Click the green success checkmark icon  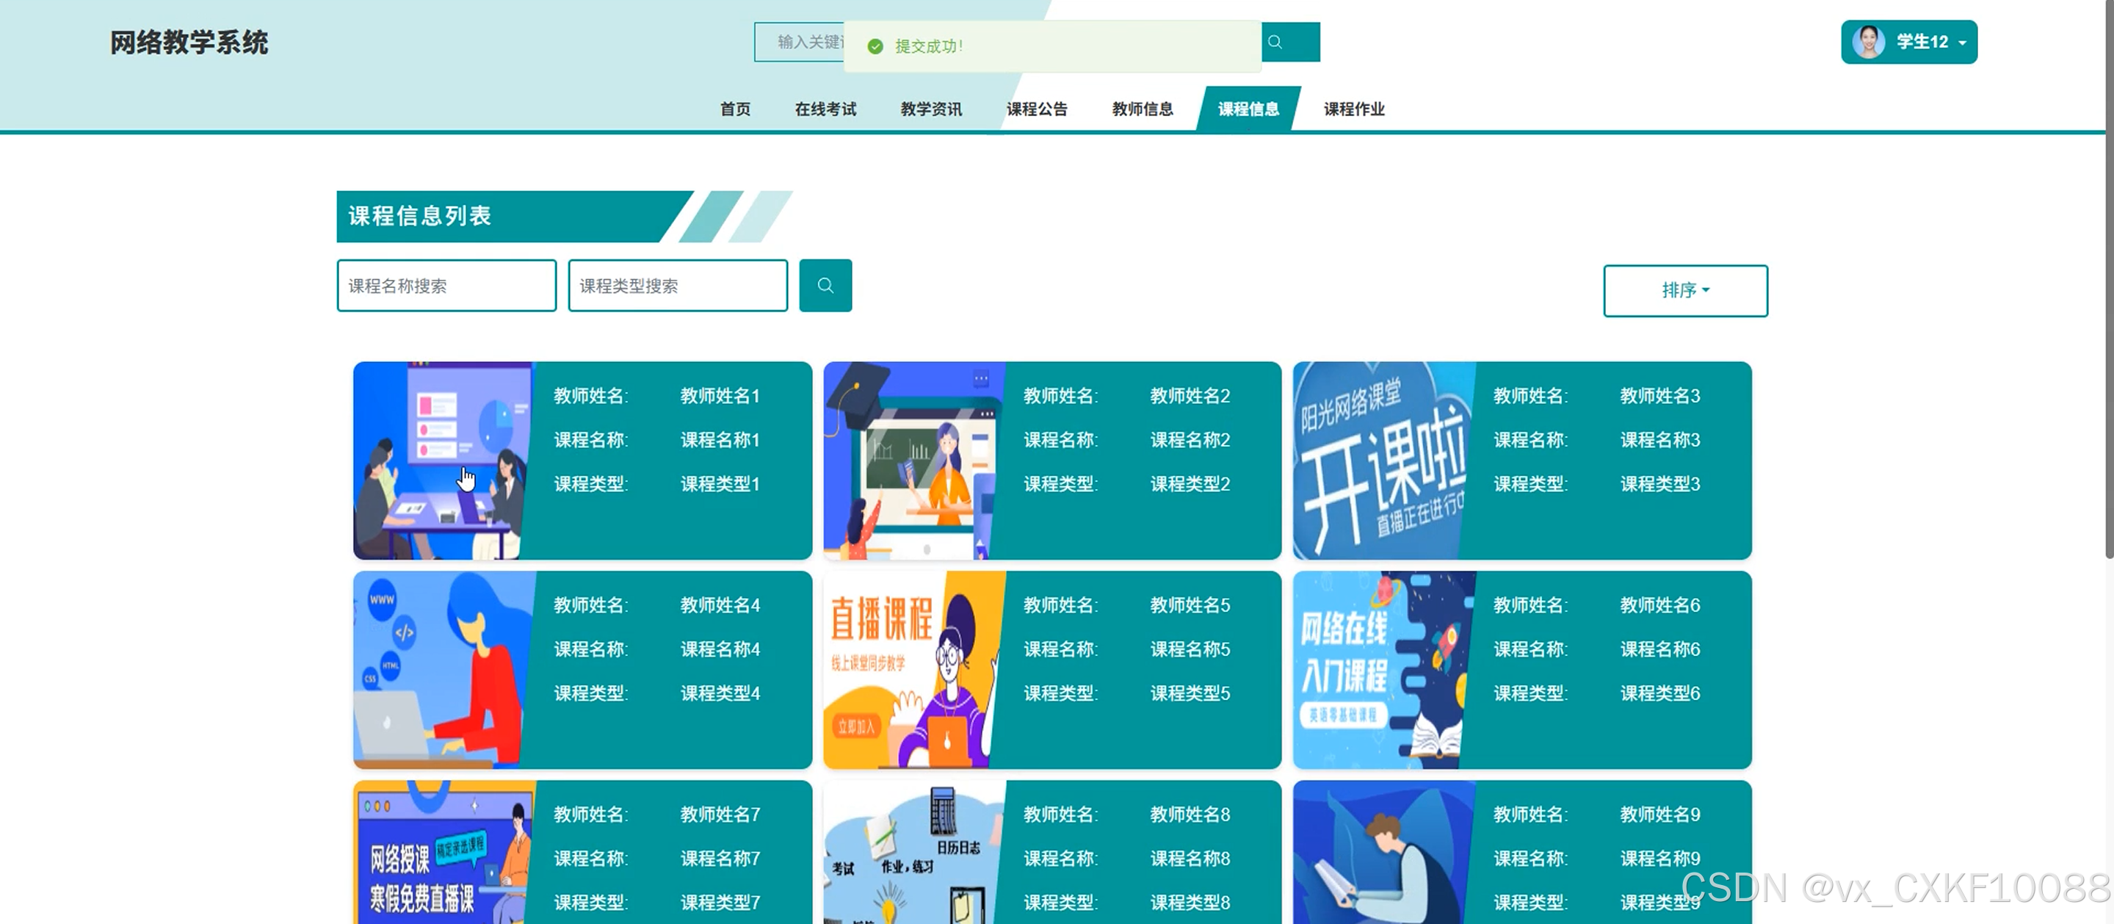[x=875, y=47]
